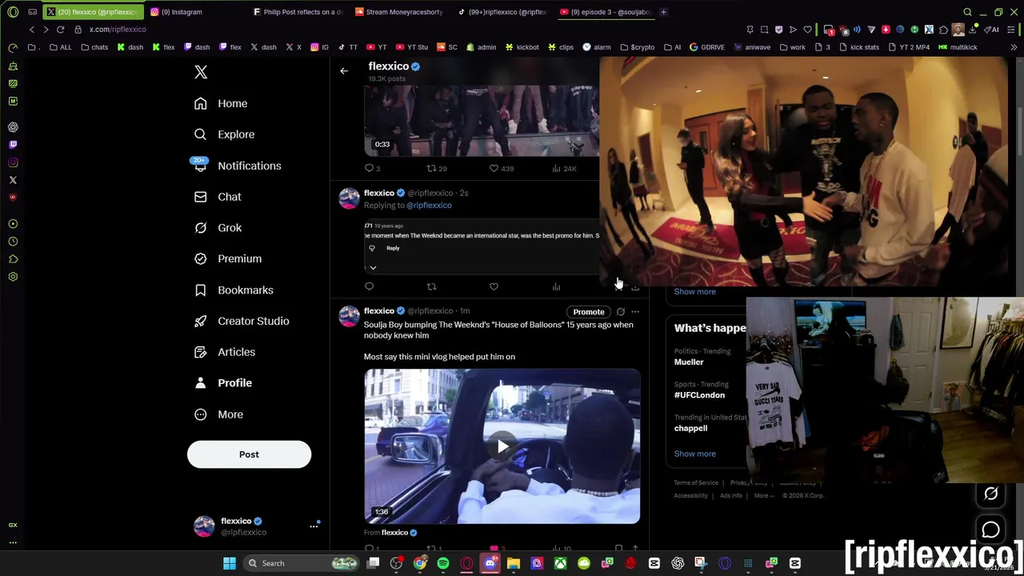Open the kick stats bookmark folder
This screenshot has height=576, width=1024.
point(859,47)
